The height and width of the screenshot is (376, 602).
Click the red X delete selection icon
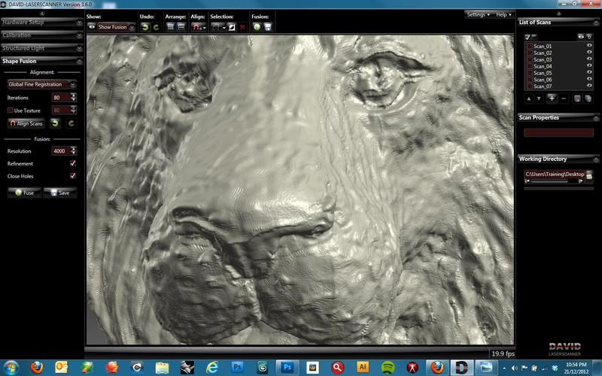coord(242,26)
